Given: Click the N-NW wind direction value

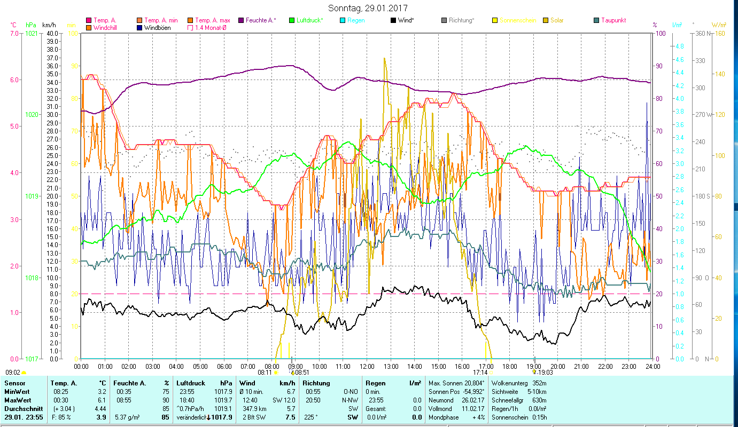Looking at the screenshot, I should click(350, 400).
